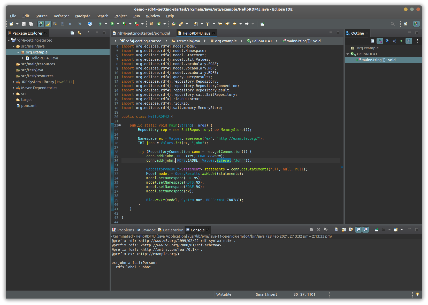This screenshot has width=428, height=305.
Task: Open the Navigate menu
Action: pos(83,16)
